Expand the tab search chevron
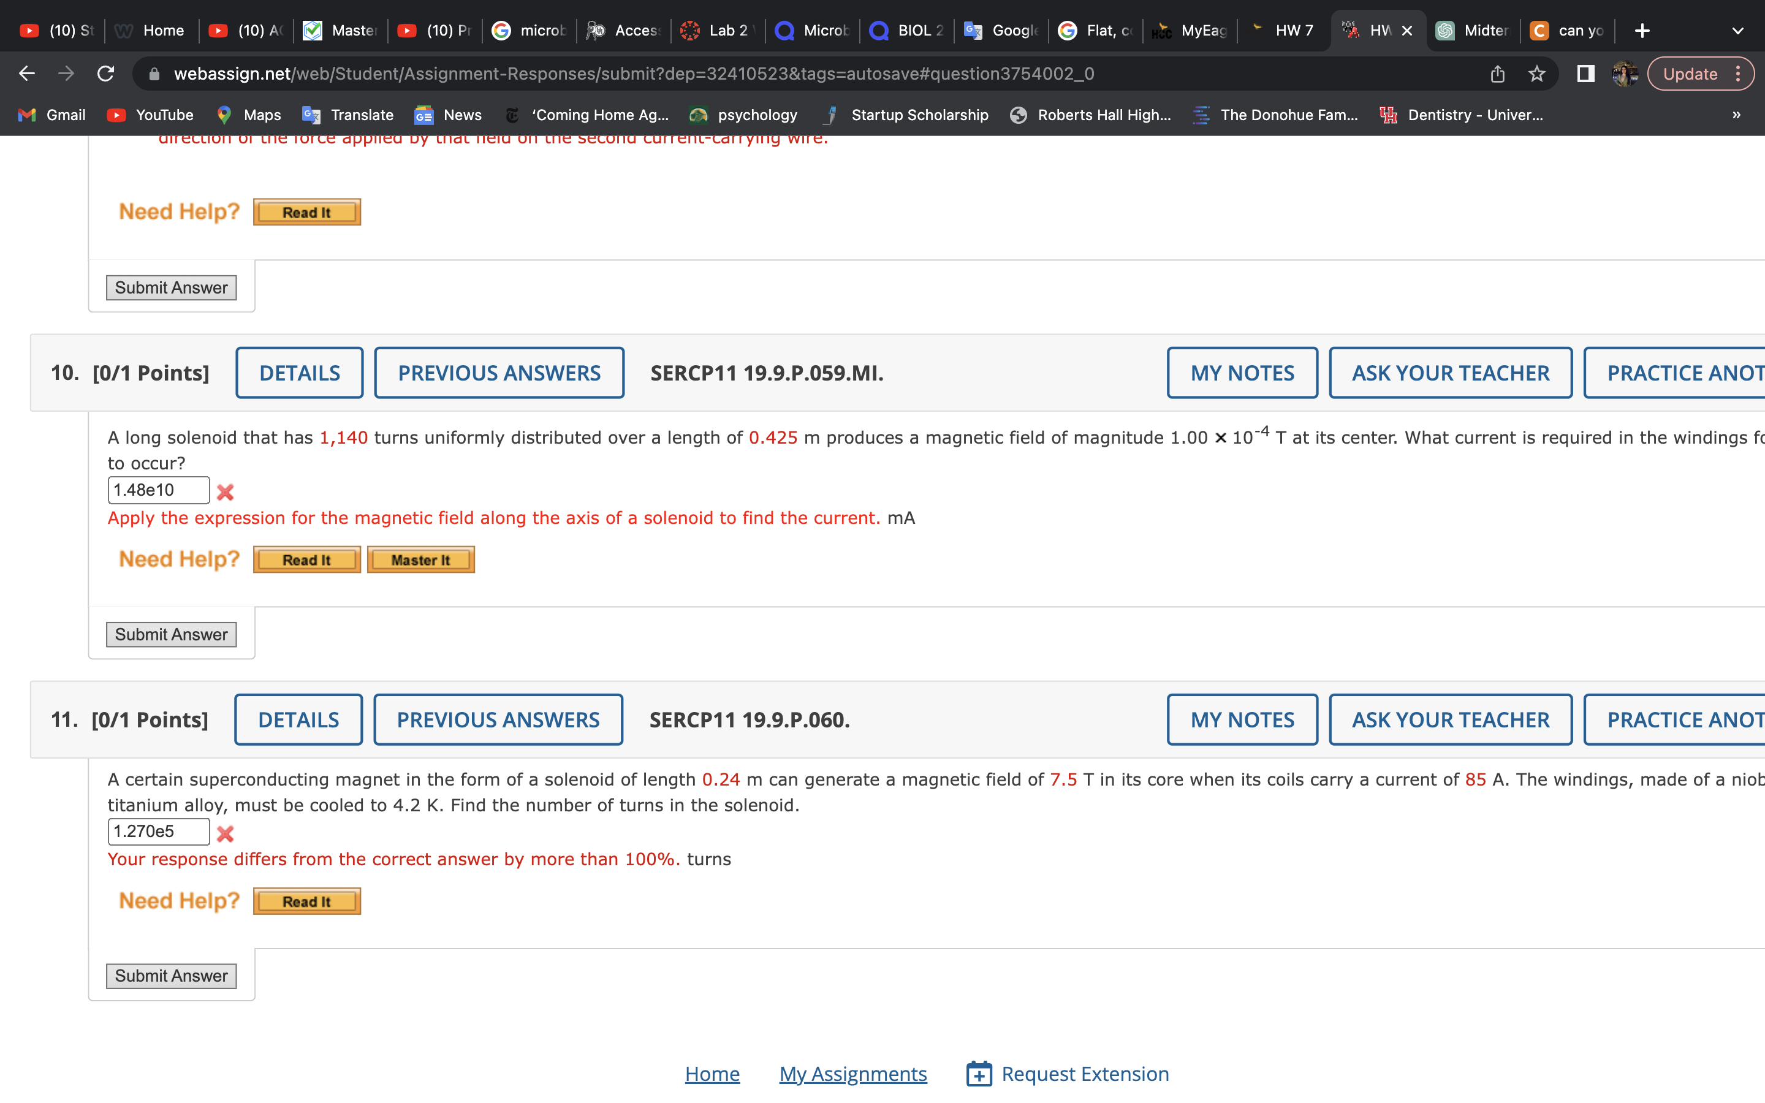Screen dimensions: 1765x1103 tap(1737, 31)
